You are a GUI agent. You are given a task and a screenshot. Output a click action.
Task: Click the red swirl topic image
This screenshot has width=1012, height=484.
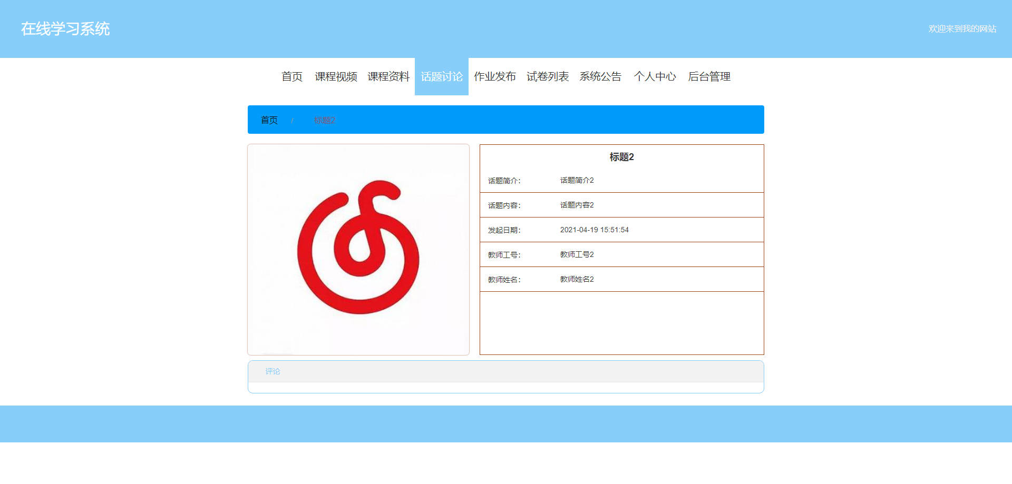click(358, 250)
